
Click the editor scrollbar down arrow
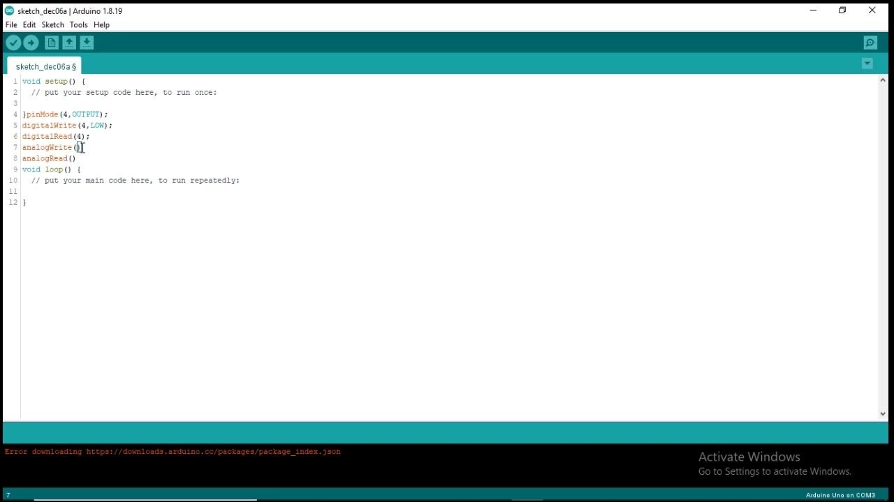click(x=883, y=414)
